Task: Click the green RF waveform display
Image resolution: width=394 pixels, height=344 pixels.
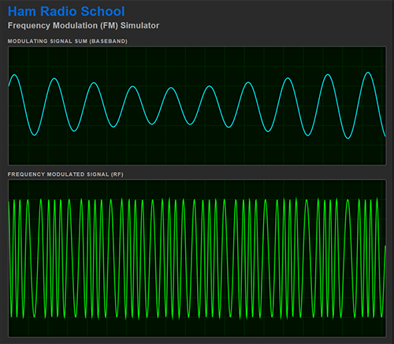Action: [197, 258]
